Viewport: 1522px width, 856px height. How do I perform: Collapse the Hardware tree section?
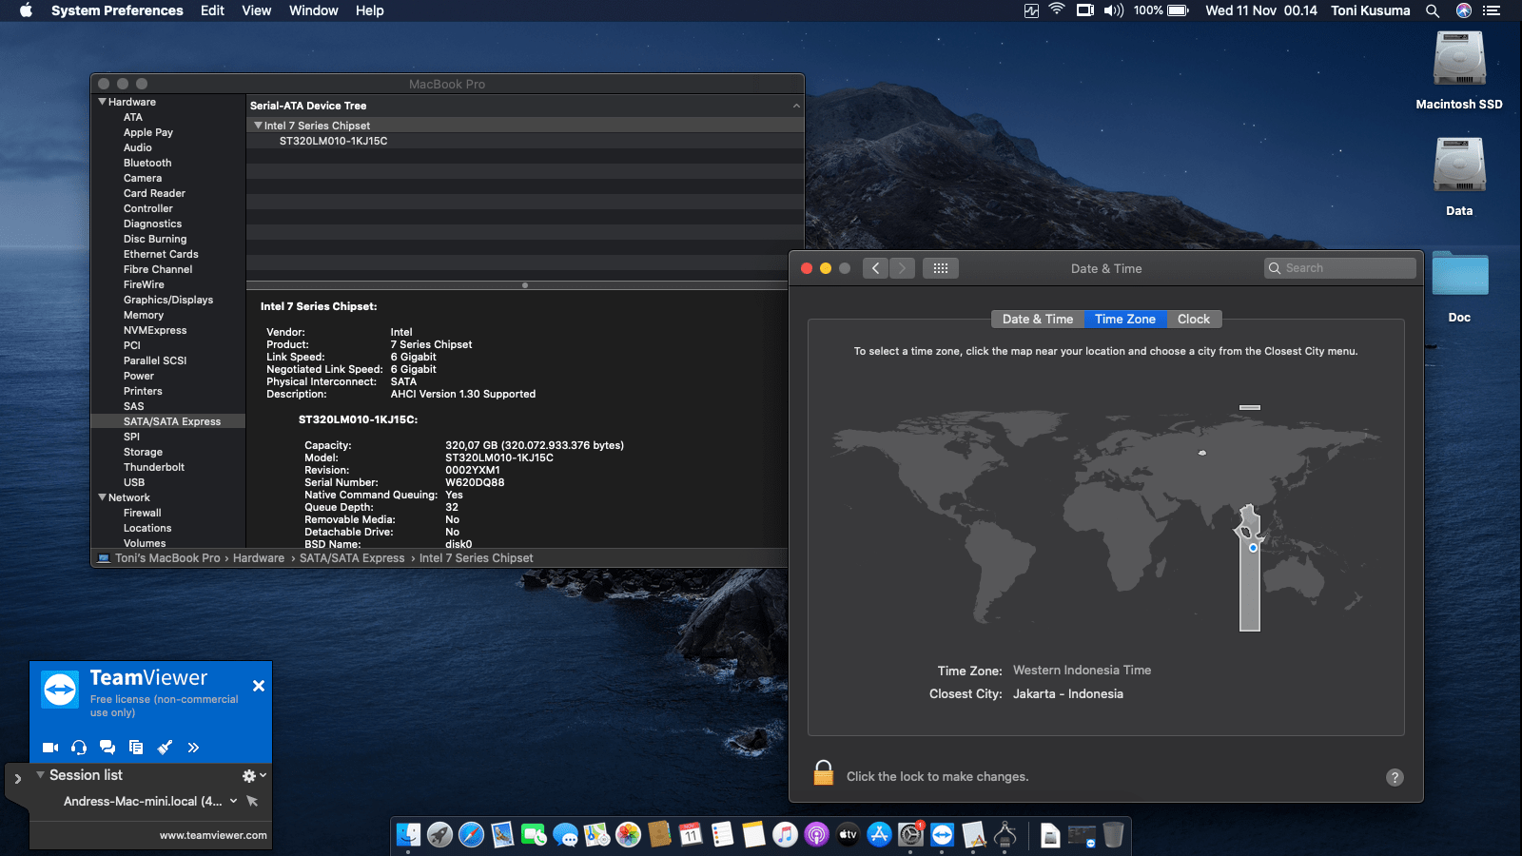103,102
